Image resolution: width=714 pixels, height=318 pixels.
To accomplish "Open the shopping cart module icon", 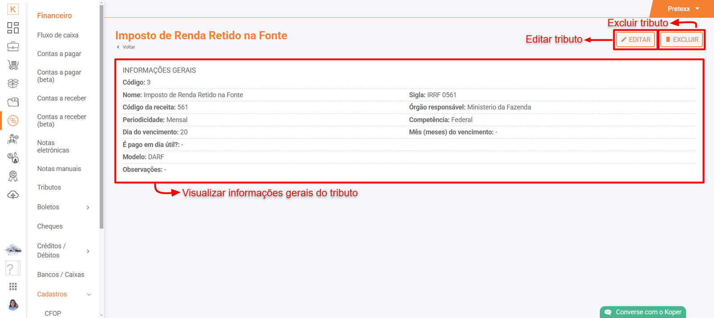I will point(13,65).
